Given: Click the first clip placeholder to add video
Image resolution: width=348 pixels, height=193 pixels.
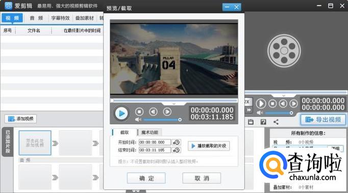Looking at the screenshot, I should 35,143.
